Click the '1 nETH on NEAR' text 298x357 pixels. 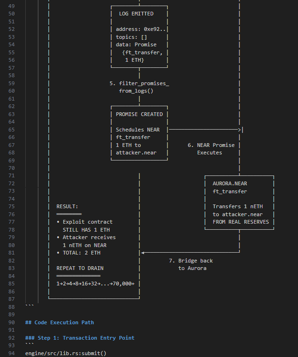(85, 245)
